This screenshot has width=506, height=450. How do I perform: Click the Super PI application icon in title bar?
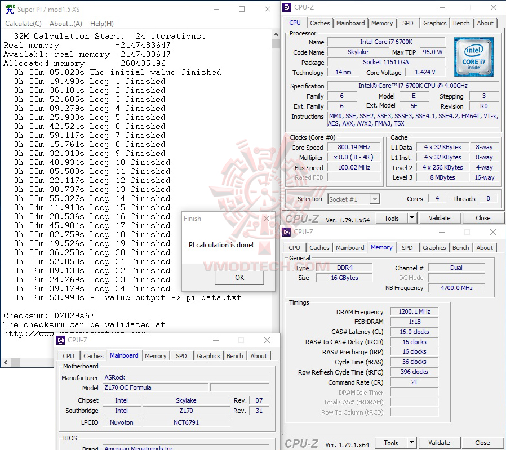pyautogui.click(x=10, y=9)
